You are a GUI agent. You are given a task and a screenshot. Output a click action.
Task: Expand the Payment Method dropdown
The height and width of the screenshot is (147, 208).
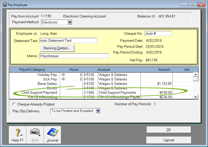[70, 22]
